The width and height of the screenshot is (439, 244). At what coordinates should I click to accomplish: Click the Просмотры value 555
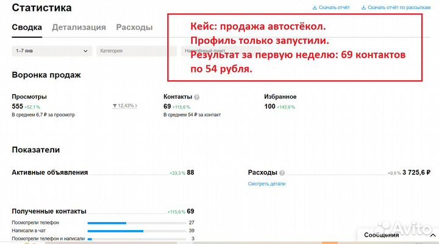[x=17, y=106]
